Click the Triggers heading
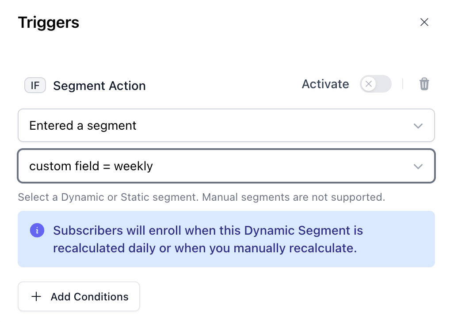 (49, 22)
